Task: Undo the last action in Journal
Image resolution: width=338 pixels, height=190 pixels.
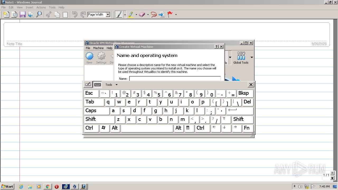Action: [x=75, y=15]
